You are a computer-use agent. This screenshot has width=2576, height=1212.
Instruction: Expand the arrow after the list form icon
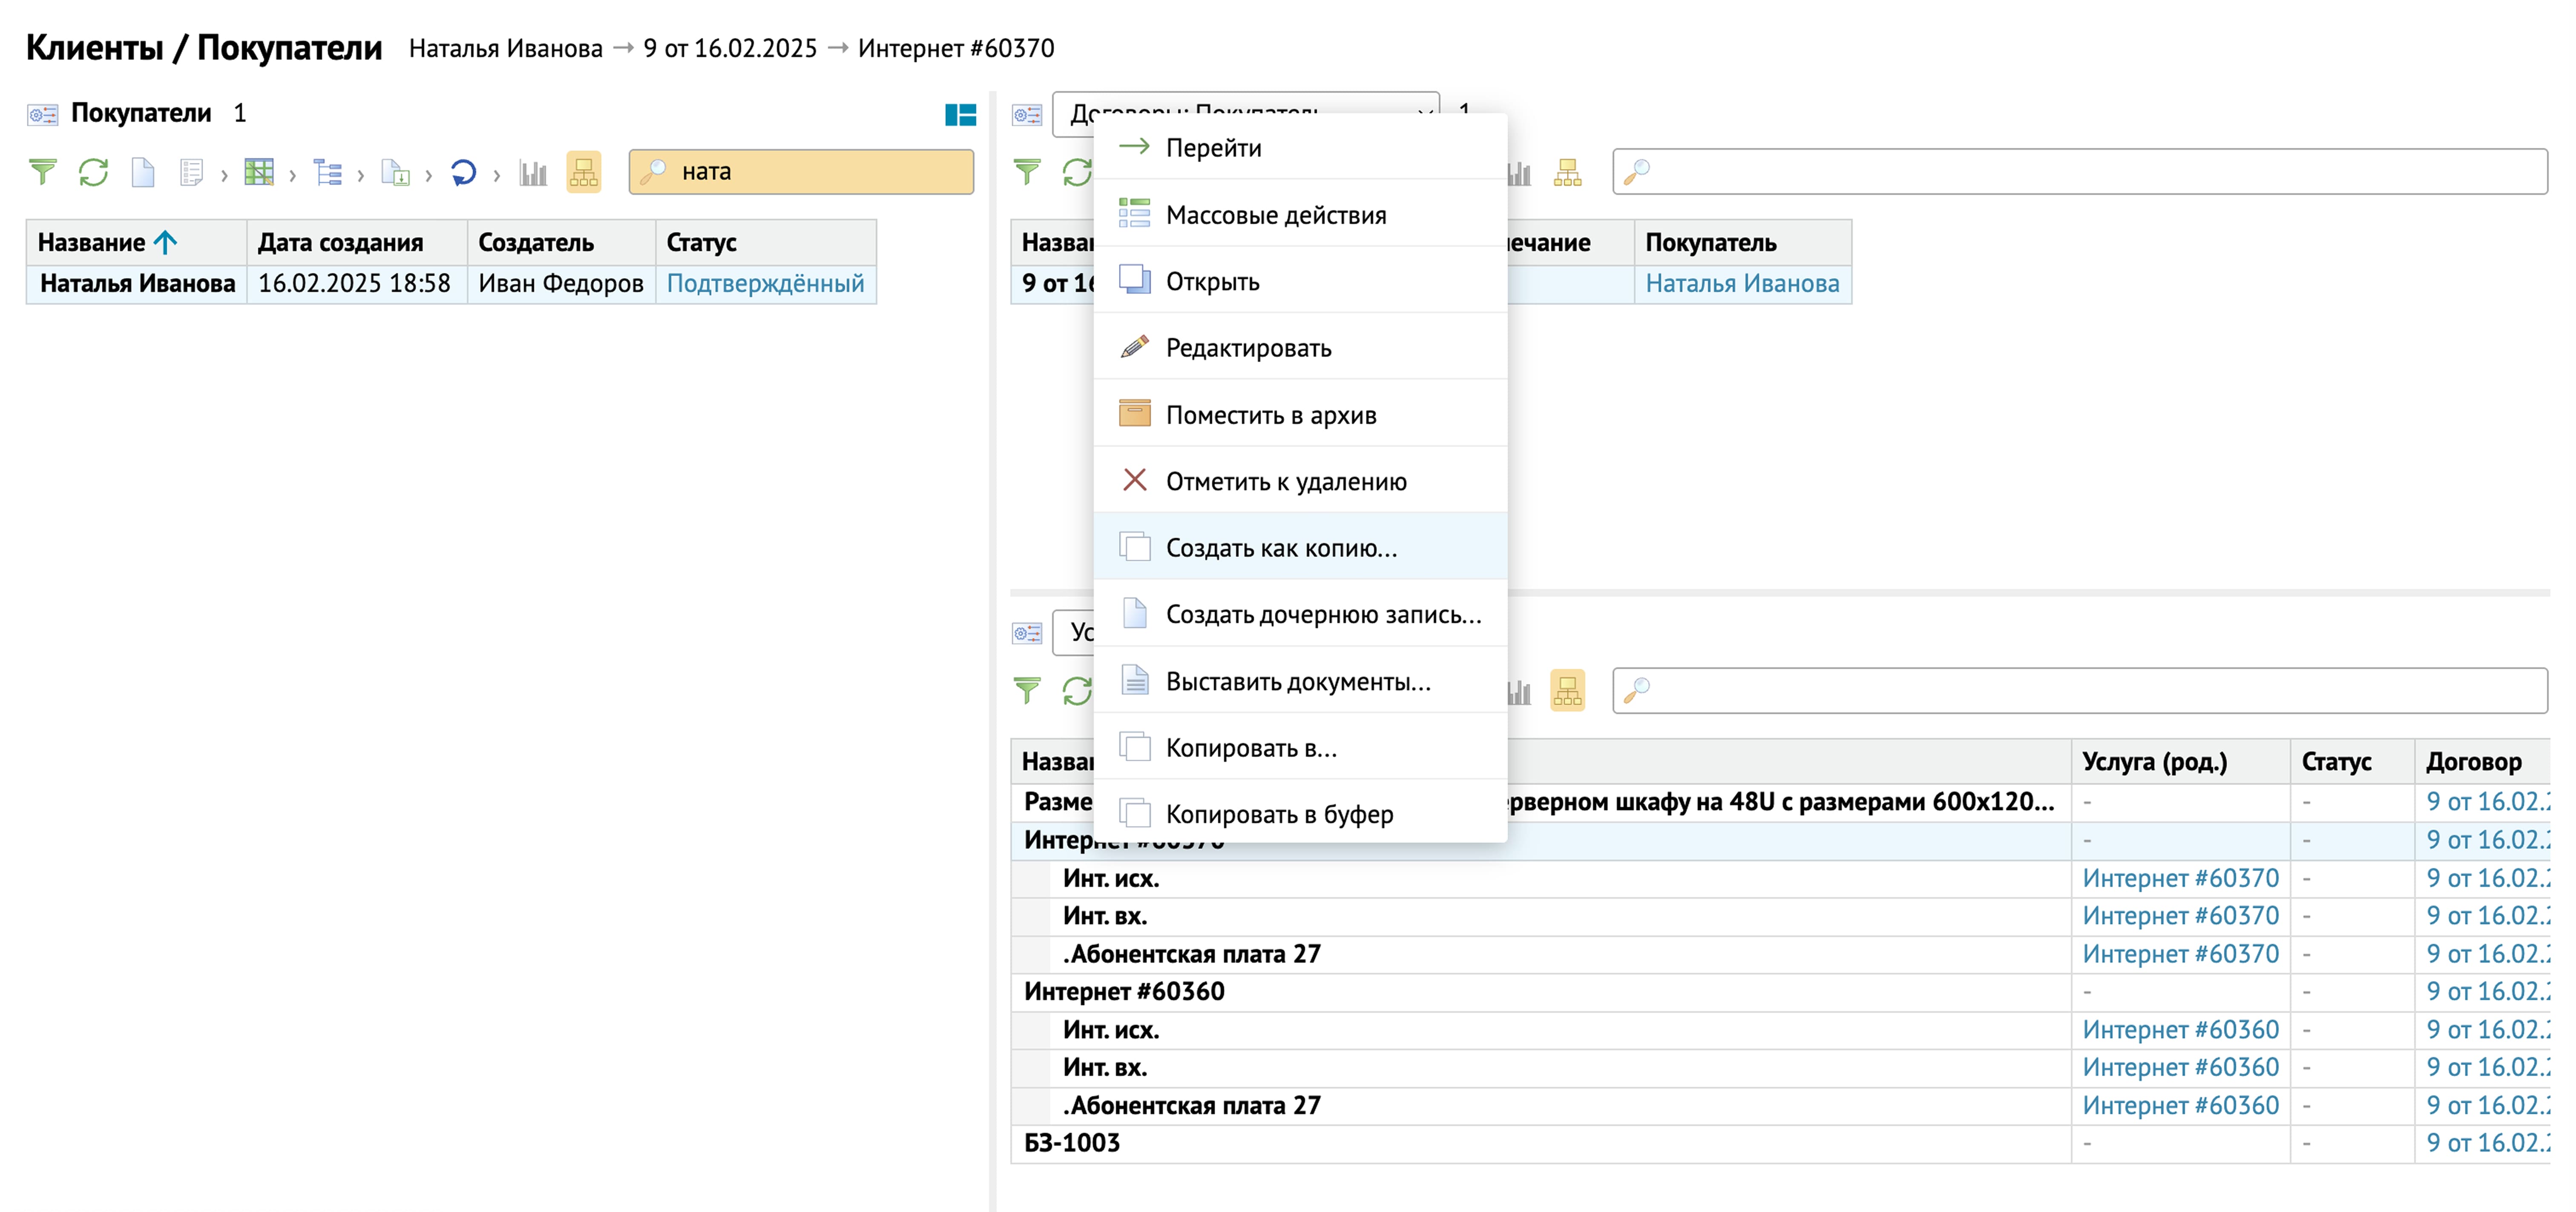(x=224, y=175)
